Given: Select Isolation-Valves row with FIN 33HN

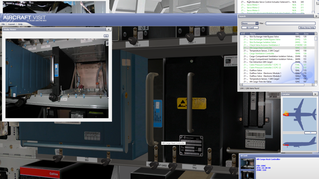Looking at the screenshot, I should click(277, 57).
